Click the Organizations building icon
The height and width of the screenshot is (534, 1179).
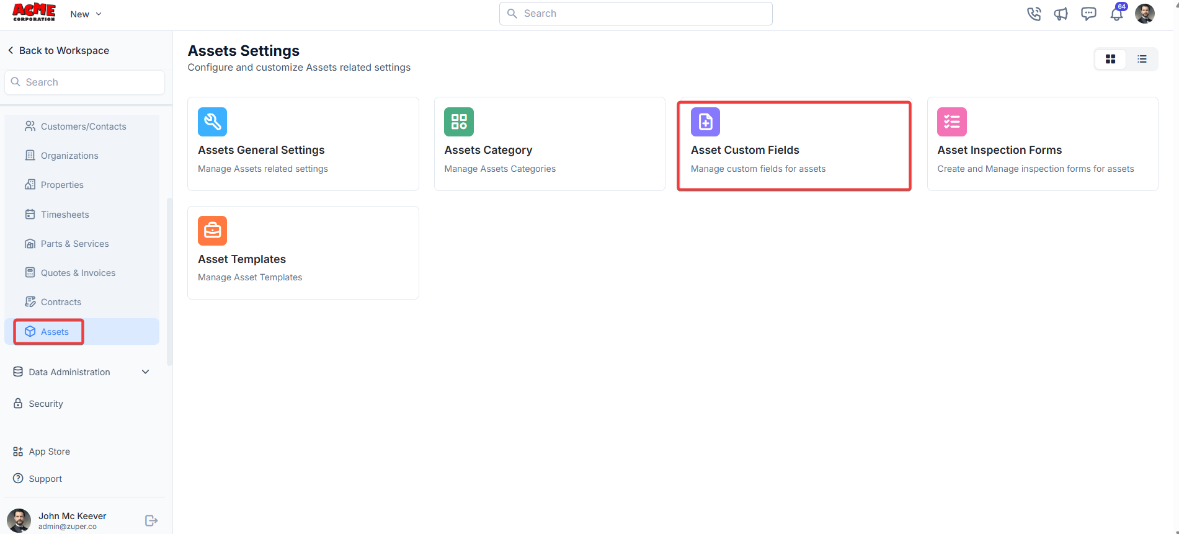tap(30, 156)
